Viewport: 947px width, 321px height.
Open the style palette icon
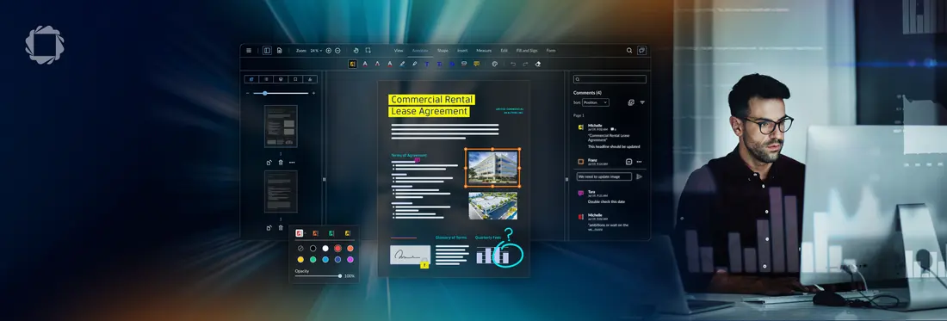[x=495, y=64]
